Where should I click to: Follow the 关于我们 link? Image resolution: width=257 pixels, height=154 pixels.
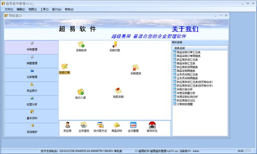(185, 29)
